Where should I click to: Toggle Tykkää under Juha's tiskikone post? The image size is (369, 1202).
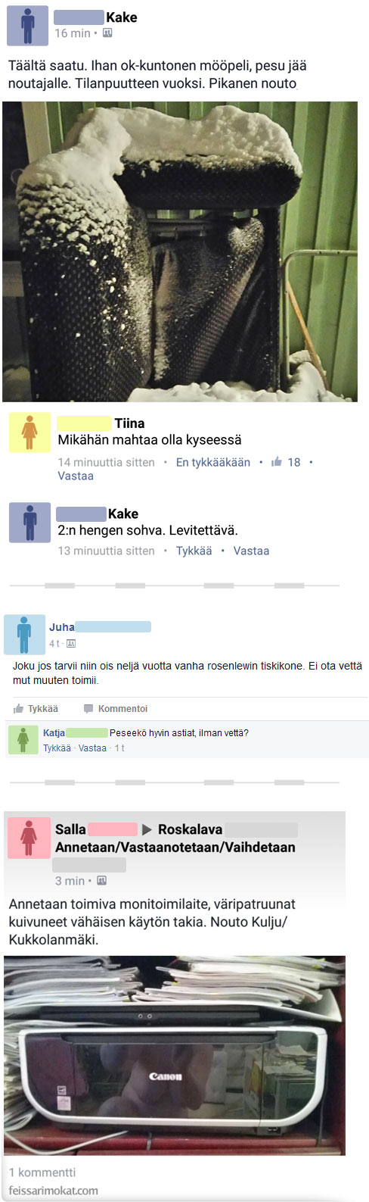(36, 709)
